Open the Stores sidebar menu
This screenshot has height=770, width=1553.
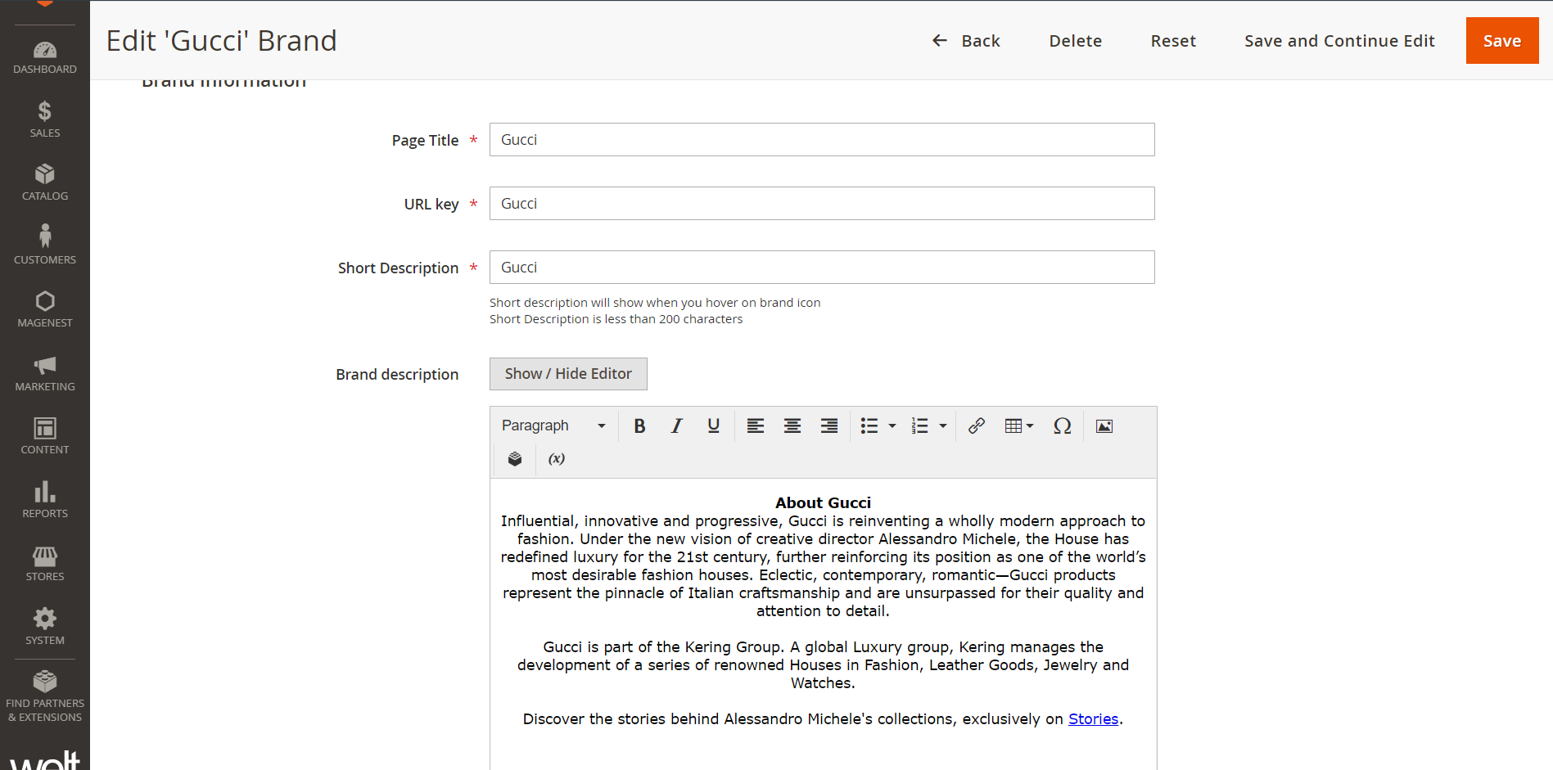pyautogui.click(x=45, y=563)
